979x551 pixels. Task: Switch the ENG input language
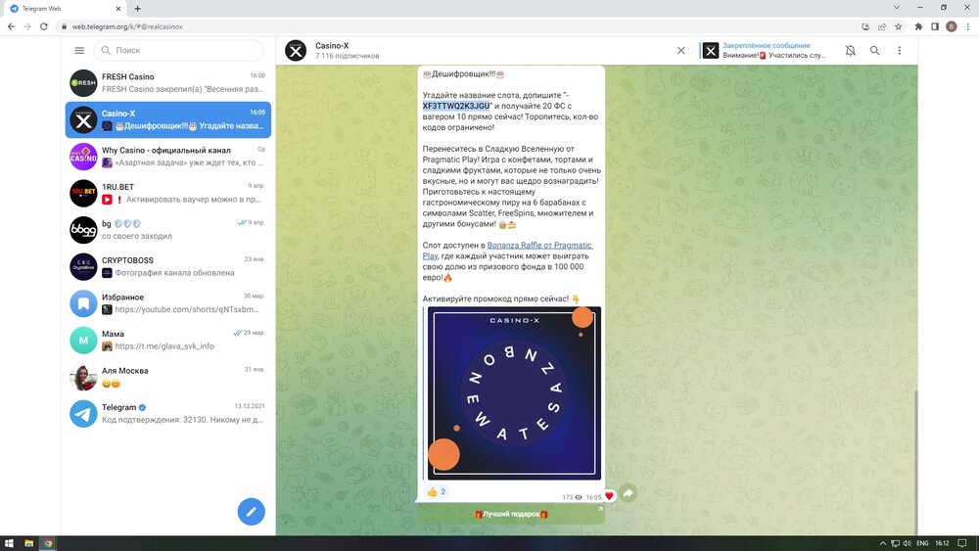tap(922, 543)
